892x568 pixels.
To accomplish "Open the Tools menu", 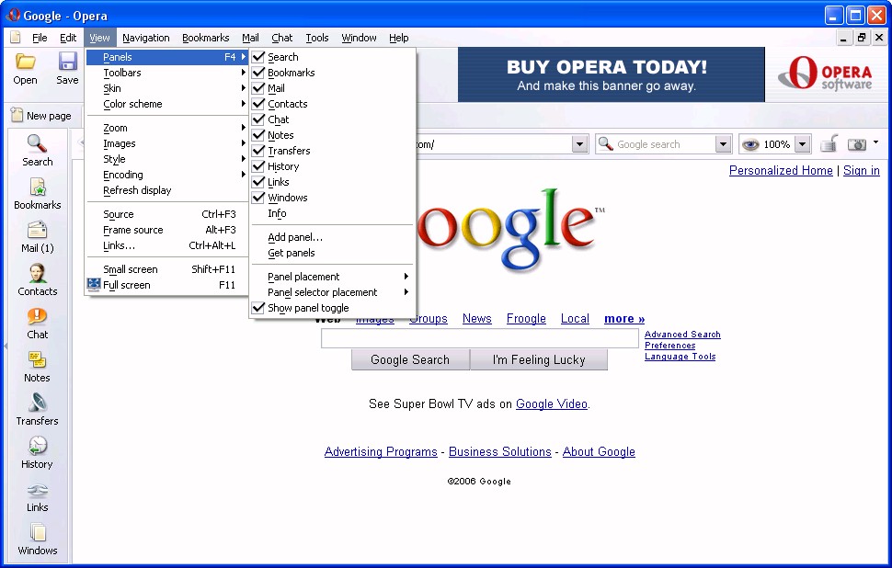I will [x=317, y=38].
